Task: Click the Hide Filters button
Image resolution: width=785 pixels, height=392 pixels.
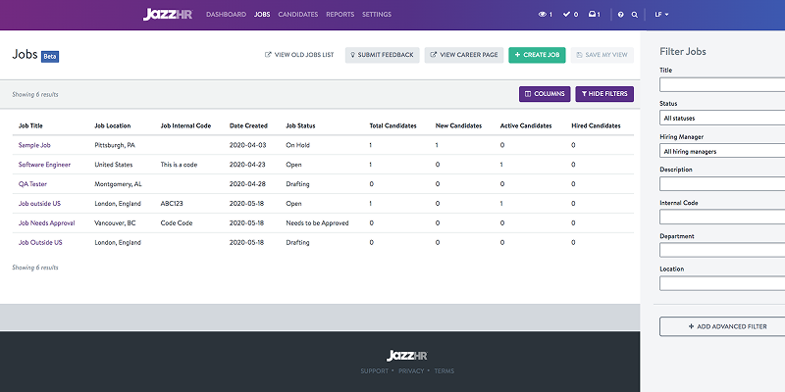Action: (x=604, y=94)
